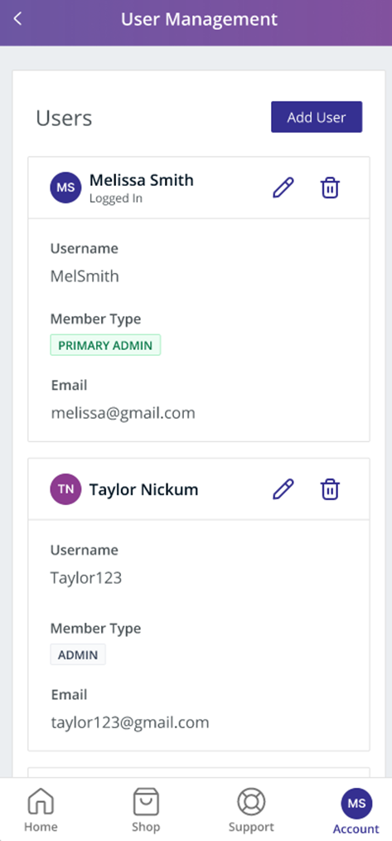Open the Shop bag icon
The height and width of the screenshot is (841, 392).
point(146,802)
